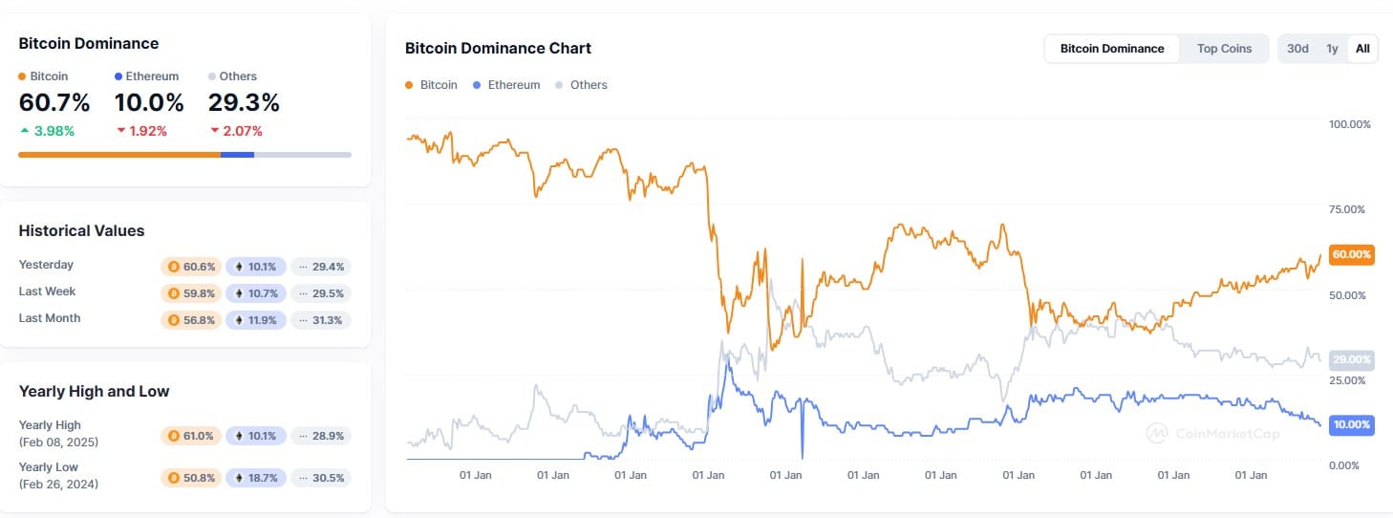
Task: Switch to the Top Coins tab
Action: point(1224,49)
